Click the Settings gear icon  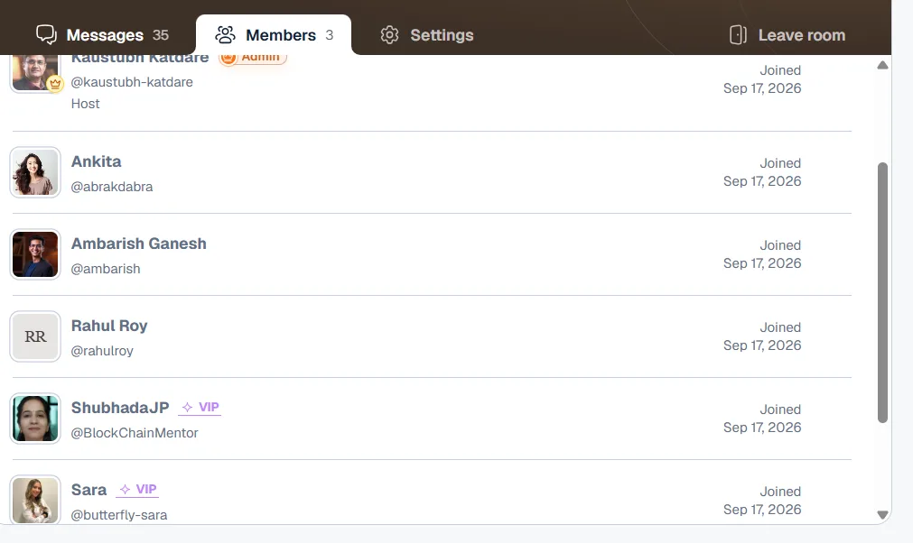coord(389,35)
